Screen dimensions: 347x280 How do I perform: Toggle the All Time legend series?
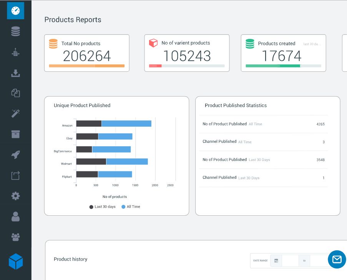point(131,207)
